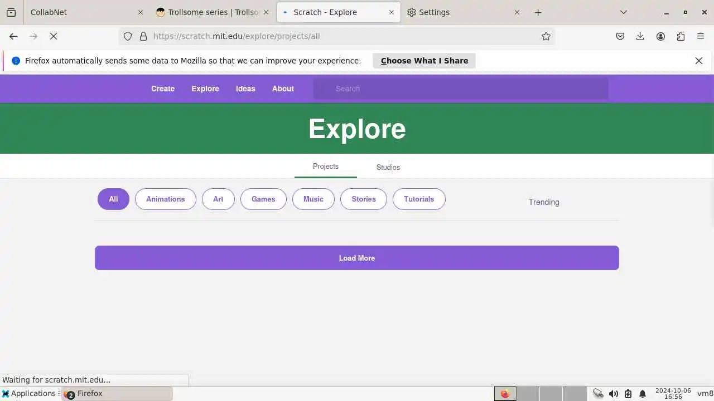Close the CollabNet tab
The height and width of the screenshot is (401, 714).
coord(141,12)
